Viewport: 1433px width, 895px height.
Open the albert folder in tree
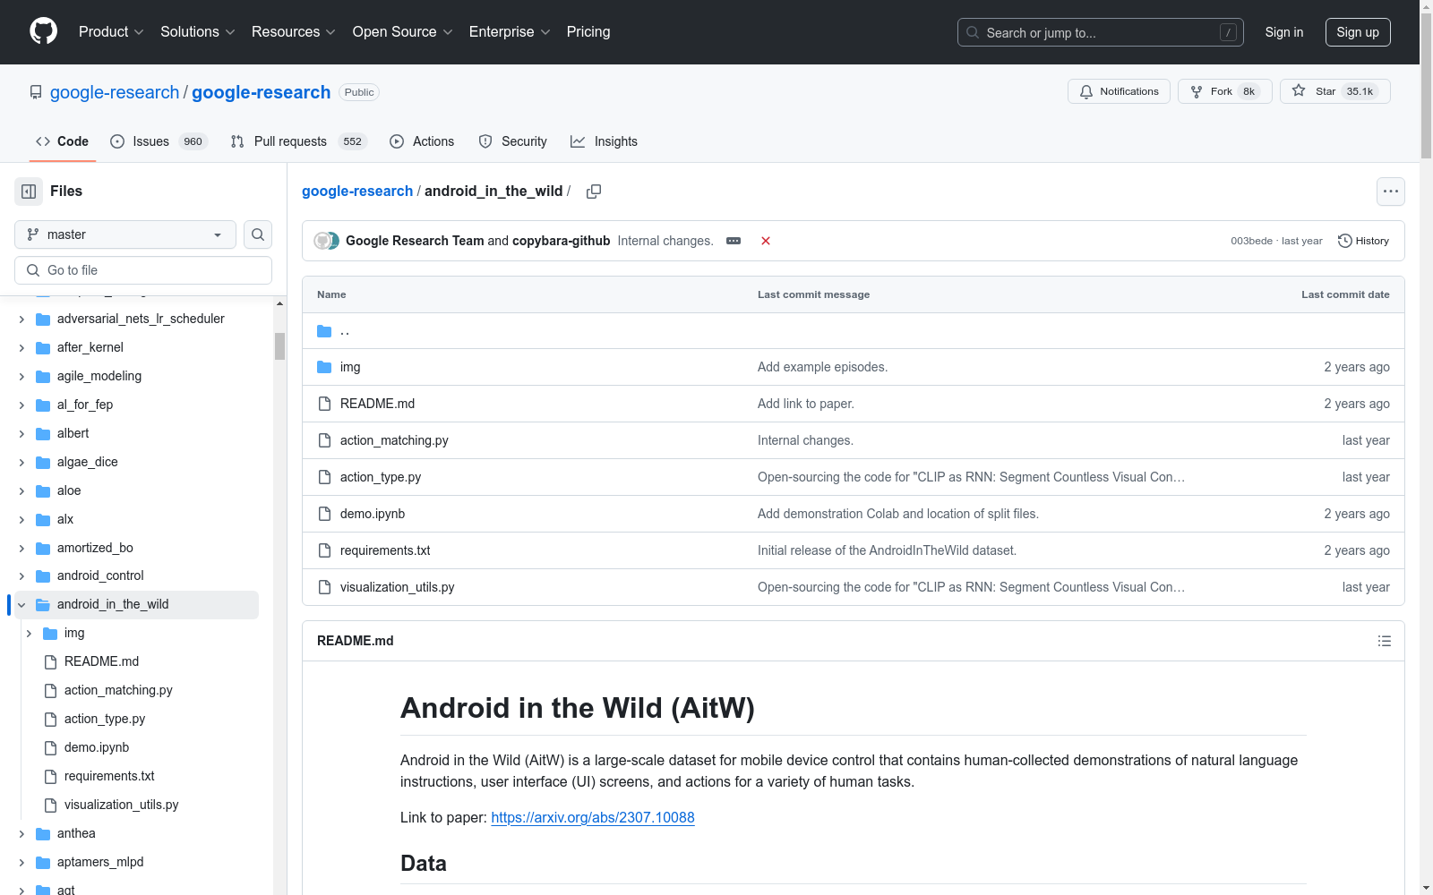click(x=73, y=433)
